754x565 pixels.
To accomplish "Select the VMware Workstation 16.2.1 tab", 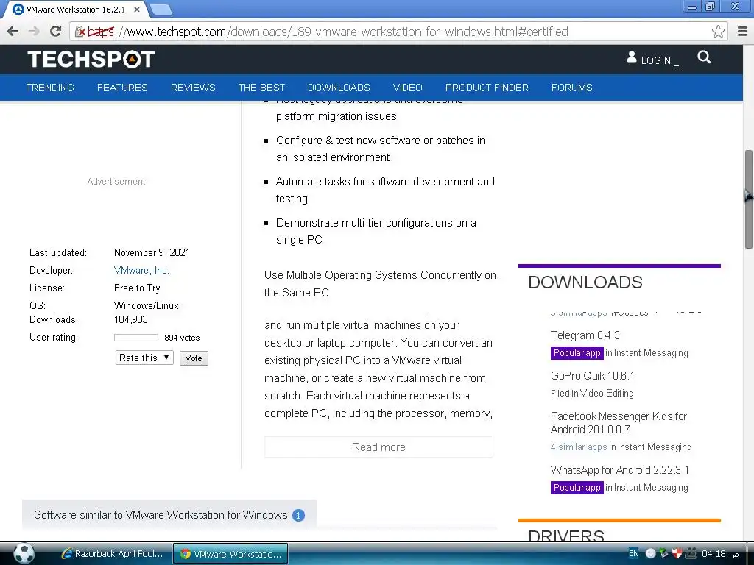I will pyautogui.click(x=75, y=9).
